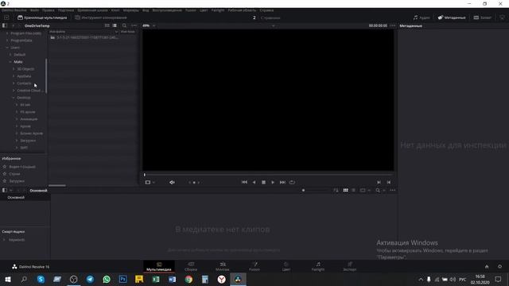Expand the Program Files (x86) folder
The height and width of the screenshot is (286, 509).
[x=7, y=33]
